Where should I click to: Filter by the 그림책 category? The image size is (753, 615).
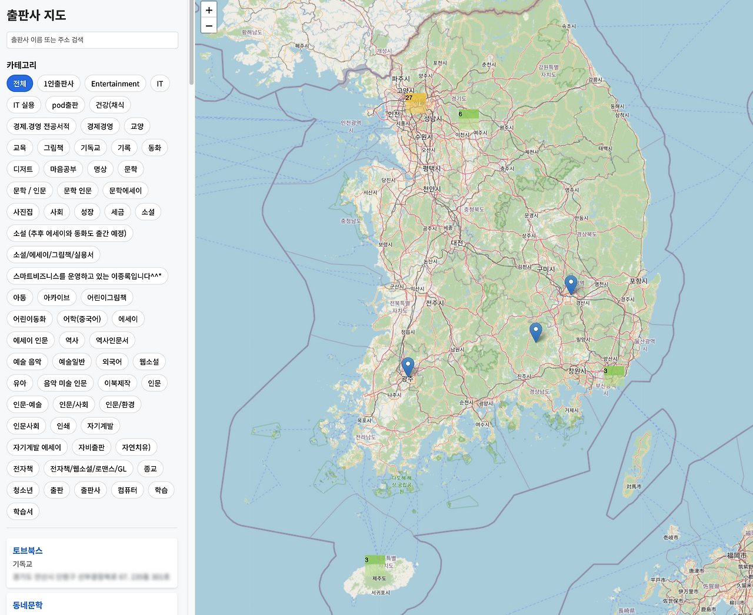tap(54, 148)
